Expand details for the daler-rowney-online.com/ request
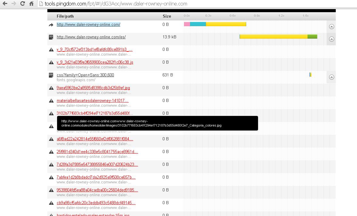 click(331, 27)
